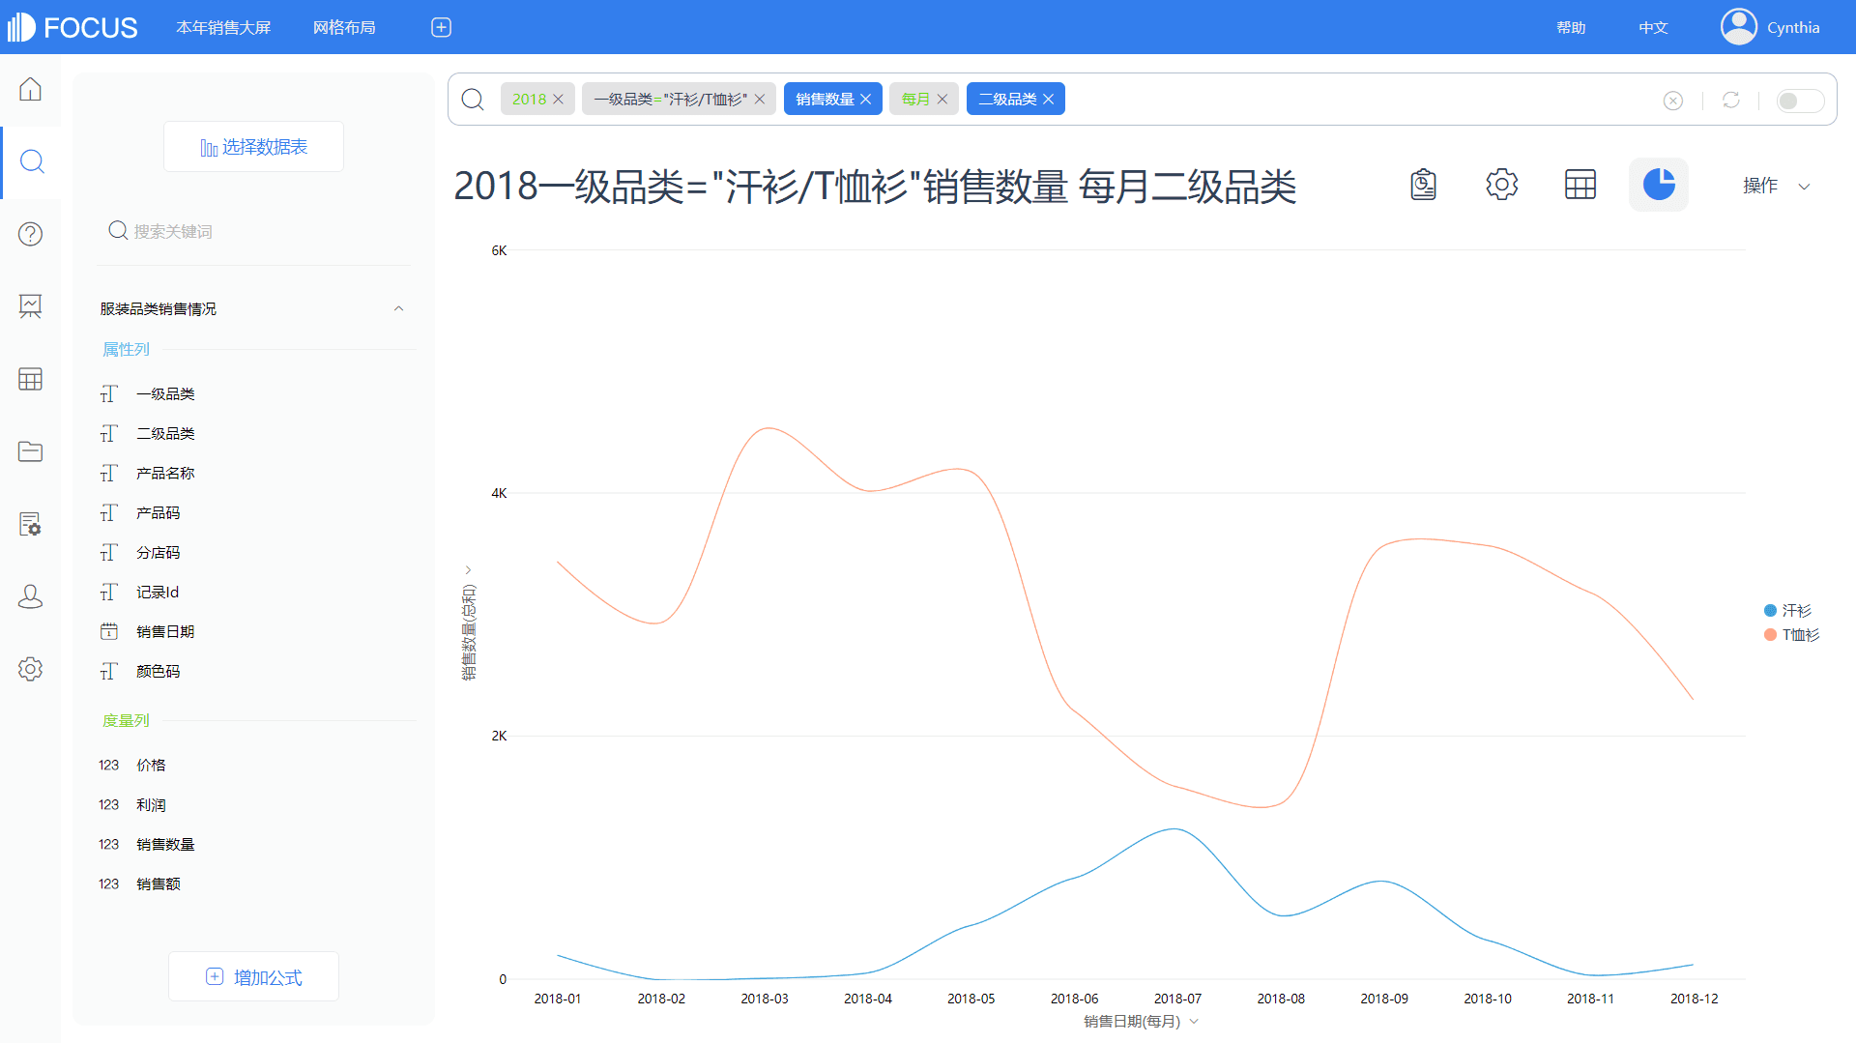Expand the y-axis 销售数量(总和) arrow
Screen dimensions: 1856x1043
(x=468, y=570)
